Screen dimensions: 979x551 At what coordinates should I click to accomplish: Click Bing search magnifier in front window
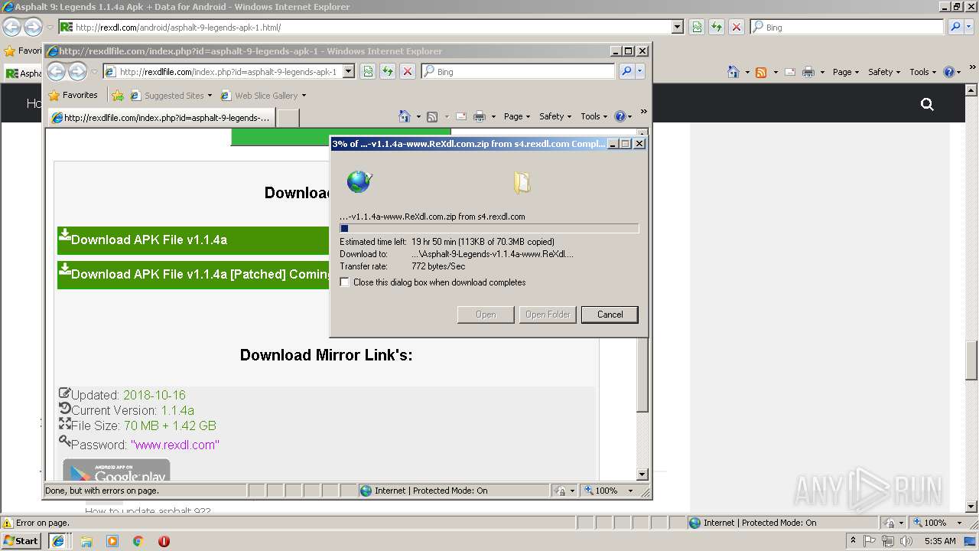click(x=626, y=71)
